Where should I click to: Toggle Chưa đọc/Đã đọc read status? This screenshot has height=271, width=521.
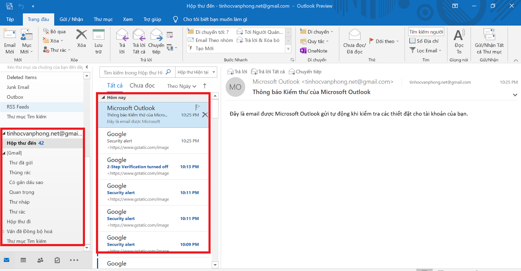tap(354, 42)
